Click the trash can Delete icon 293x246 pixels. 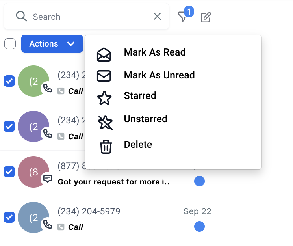tap(106, 147)
